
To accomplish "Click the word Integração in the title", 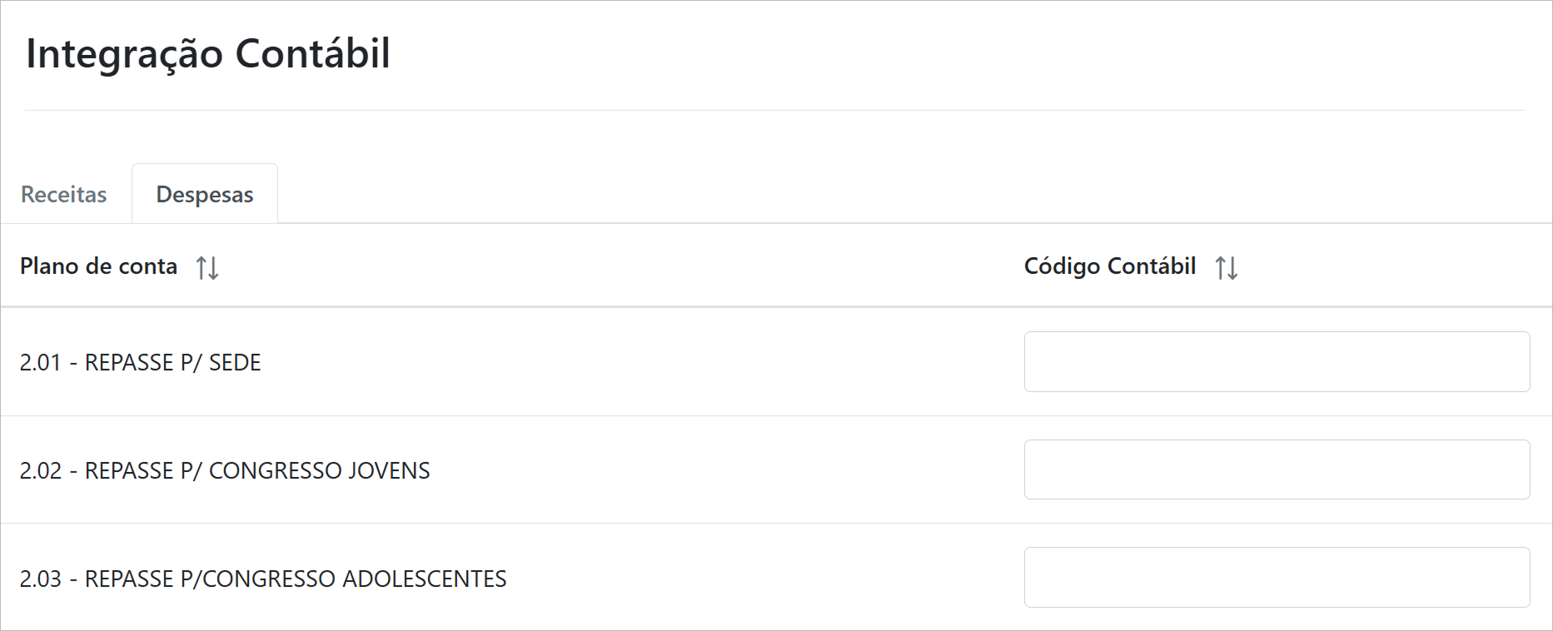I will tap(125, 54).
